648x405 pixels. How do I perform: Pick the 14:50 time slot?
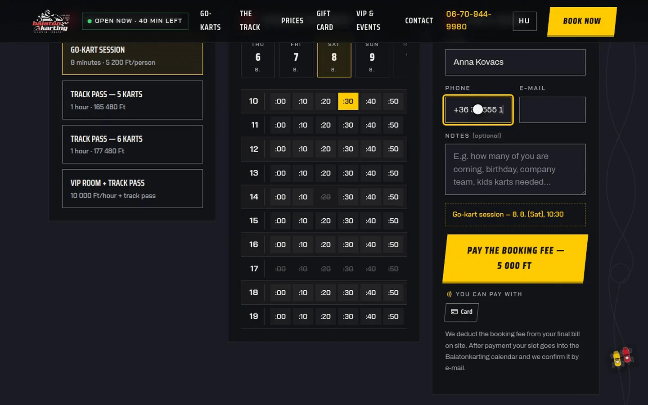(393, 197)
